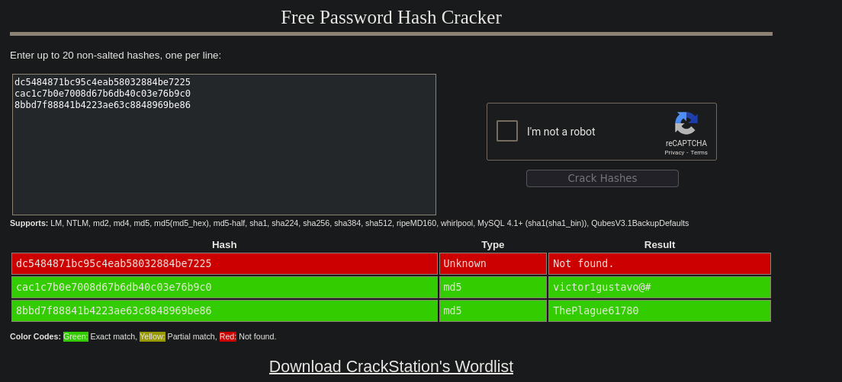842x382 pixels.
Task: Select the Result column header
Action: click(x=659, y=244)
